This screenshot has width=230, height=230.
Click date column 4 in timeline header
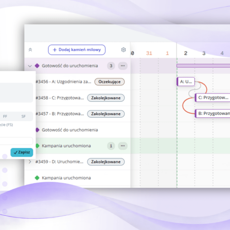(222, 53)
